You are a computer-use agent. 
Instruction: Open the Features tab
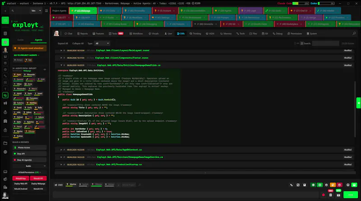[x=98, y=34]
